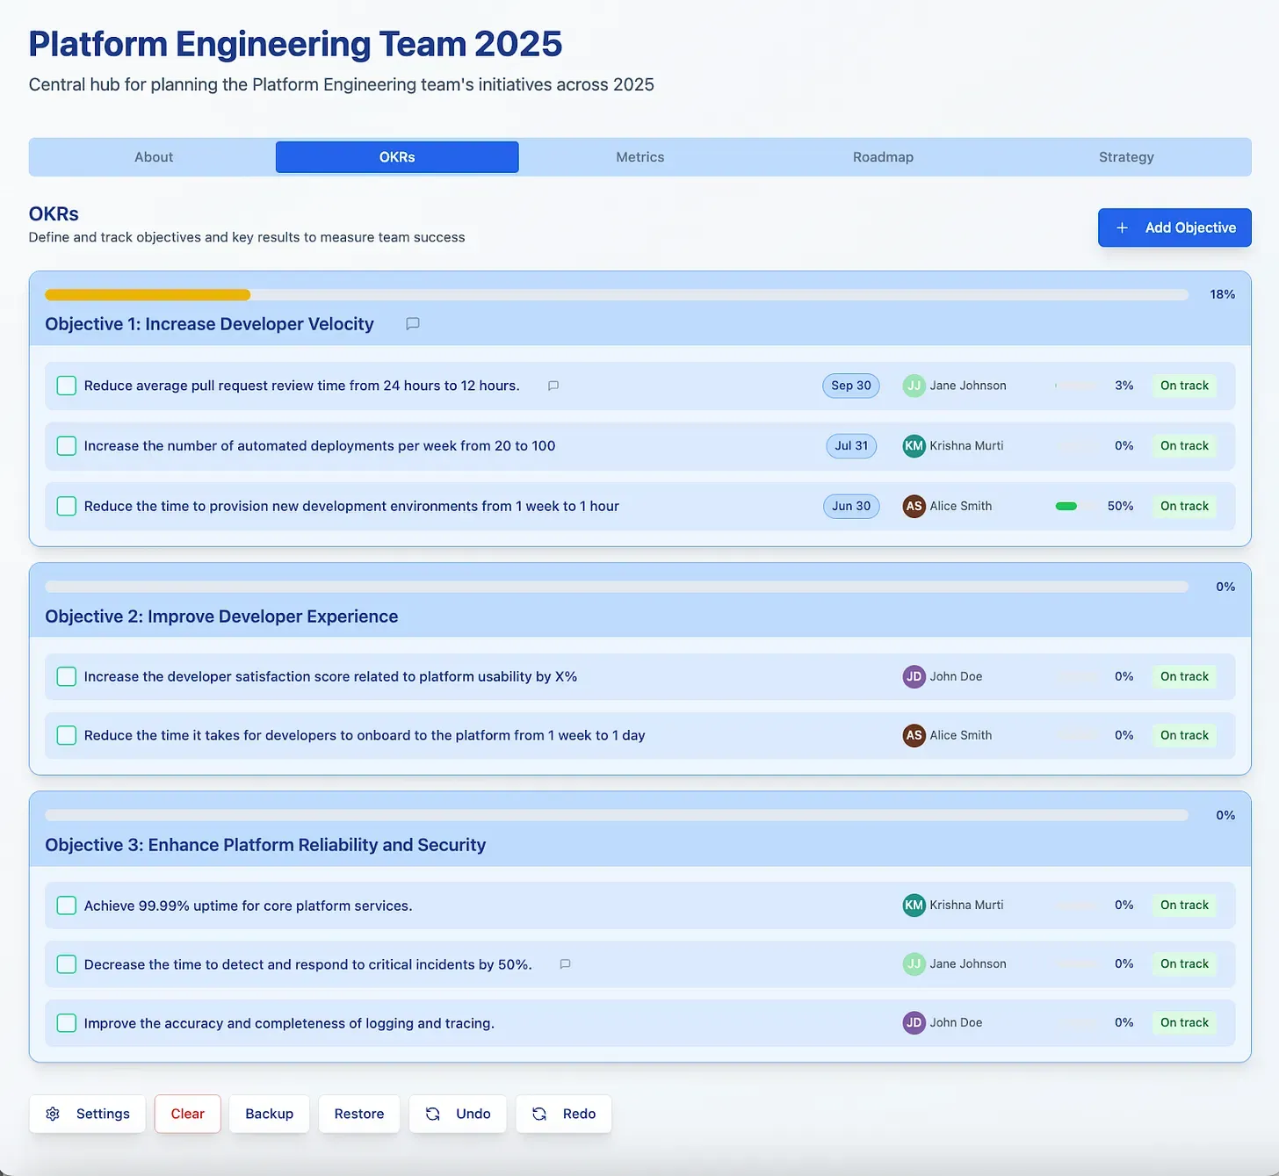Open the Sep 30 due date chip

pos(851,386)
